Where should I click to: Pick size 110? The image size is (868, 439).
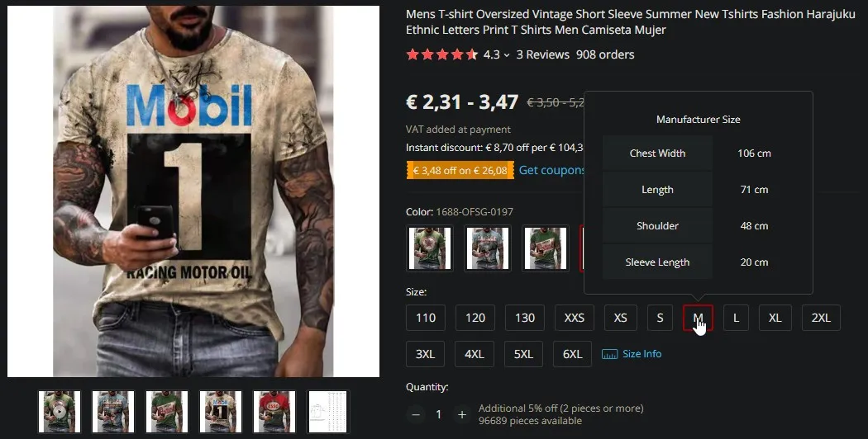coord(426,318)
